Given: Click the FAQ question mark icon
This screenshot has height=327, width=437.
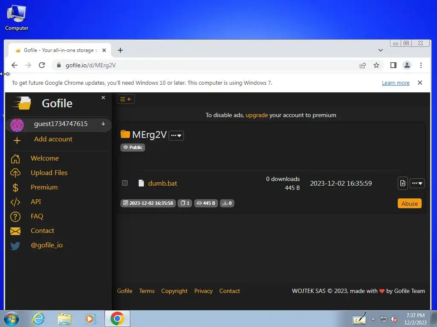Looking at the screenshot, I should tap(15, 217).
